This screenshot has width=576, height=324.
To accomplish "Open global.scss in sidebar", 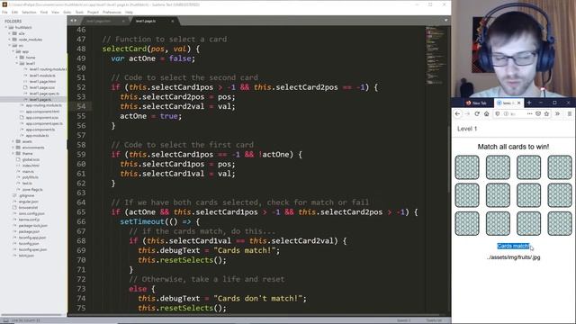I will coord(31,159).
